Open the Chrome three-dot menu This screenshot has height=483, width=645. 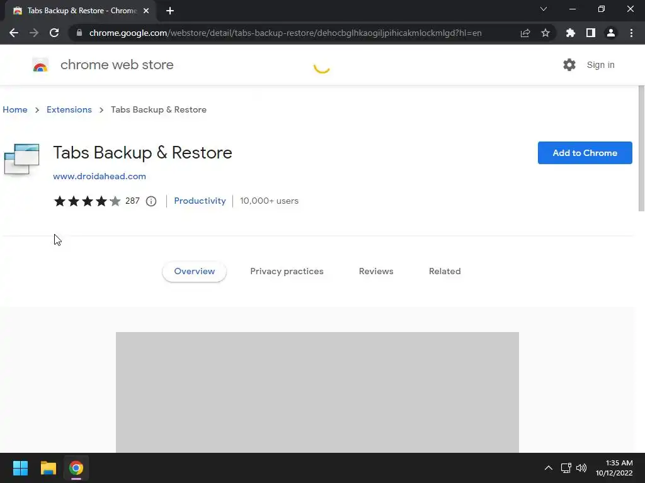(x=631, y=33)
